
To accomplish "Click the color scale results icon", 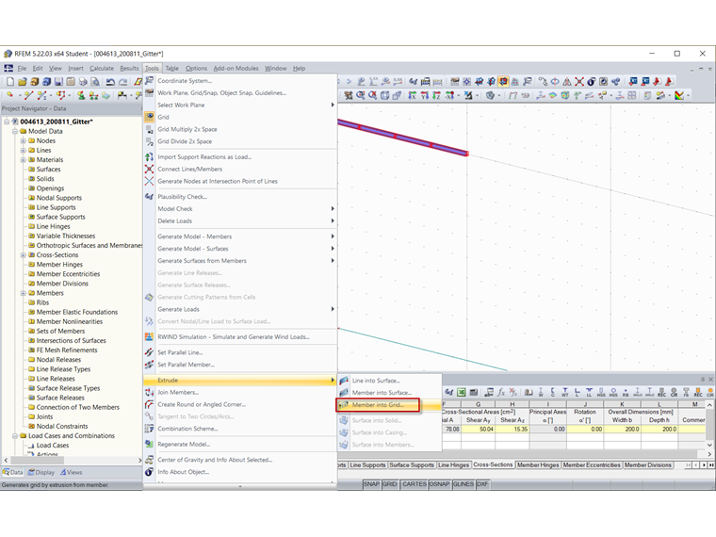I will click(679, 95).
